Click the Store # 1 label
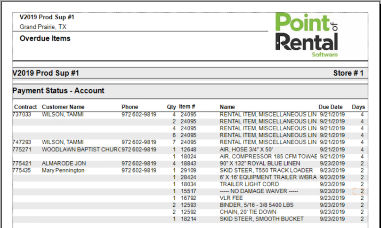This screenshot has height=228, width=381. click(x=348, y=73)
